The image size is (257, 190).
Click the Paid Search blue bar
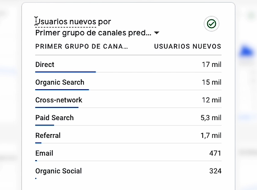(45, 125)
